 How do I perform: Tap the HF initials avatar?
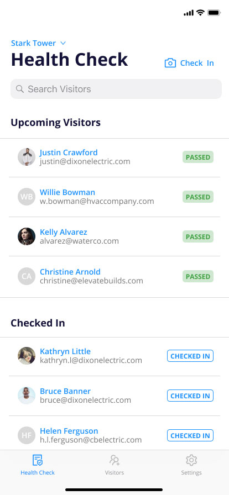[x=27, y=435]
